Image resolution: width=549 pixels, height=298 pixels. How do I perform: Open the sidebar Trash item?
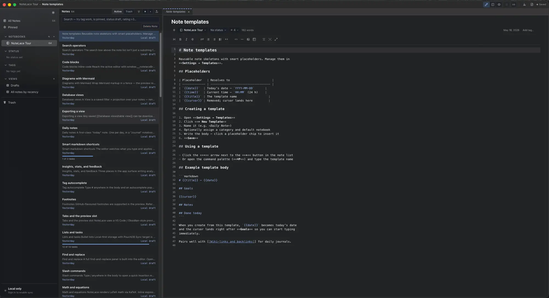[x=29, y=103]
